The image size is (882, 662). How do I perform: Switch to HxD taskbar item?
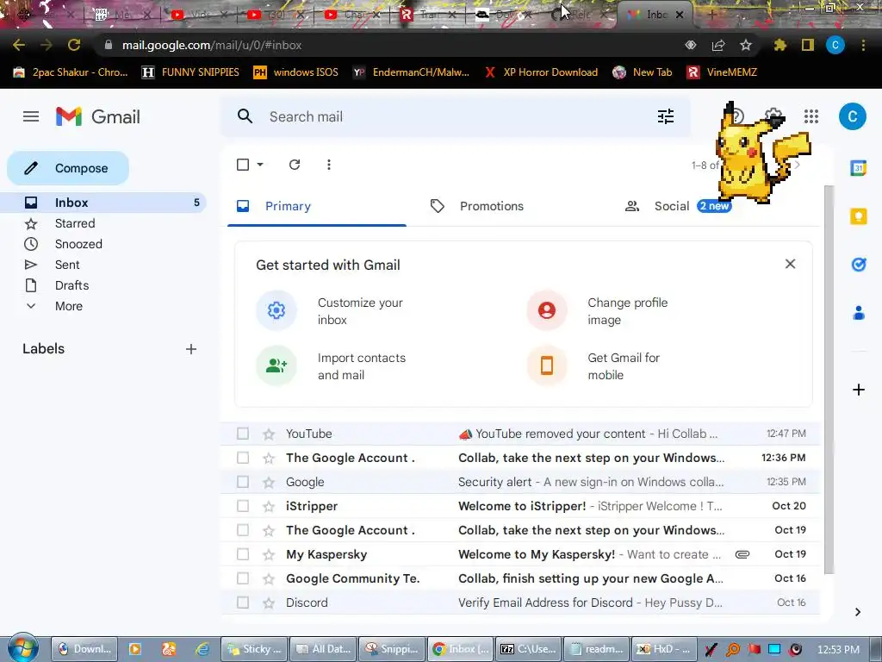(x=664, y=649)
